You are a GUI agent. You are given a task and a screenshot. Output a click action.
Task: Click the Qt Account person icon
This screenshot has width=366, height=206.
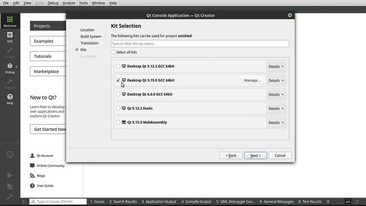click(x=32, y=156)
